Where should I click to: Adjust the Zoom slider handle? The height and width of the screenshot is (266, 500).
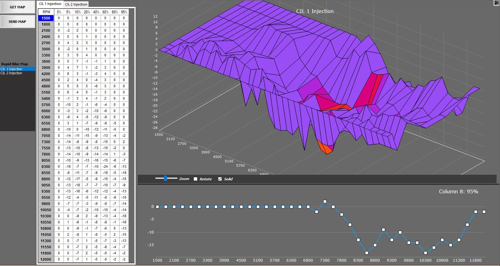[165, 178]
